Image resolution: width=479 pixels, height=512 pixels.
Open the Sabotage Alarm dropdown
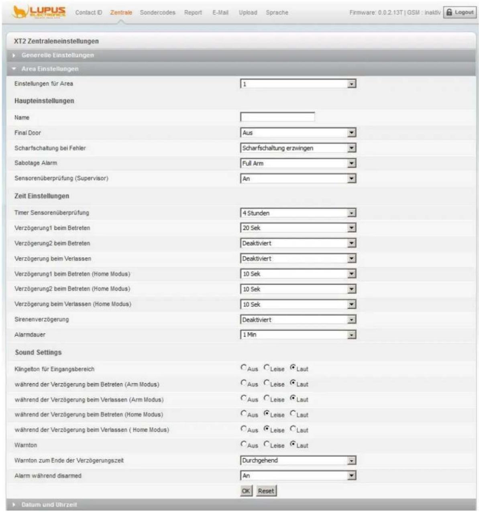click(x=298, y=163)
